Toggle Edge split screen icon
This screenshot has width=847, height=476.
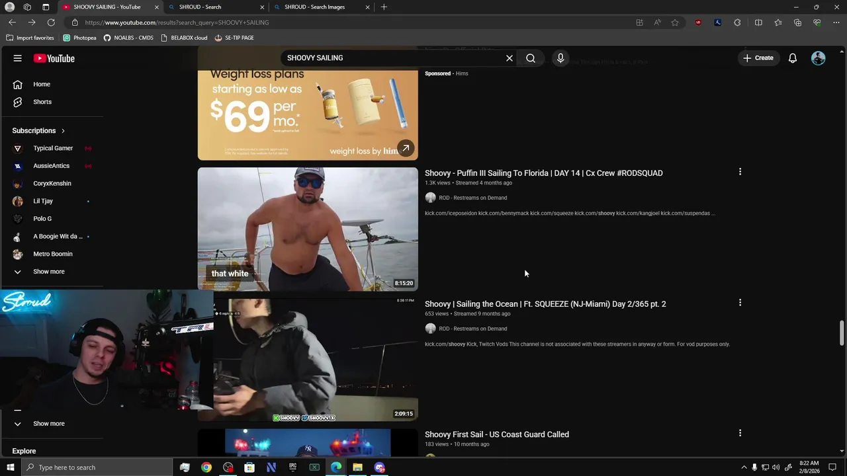tap(758, 22)
